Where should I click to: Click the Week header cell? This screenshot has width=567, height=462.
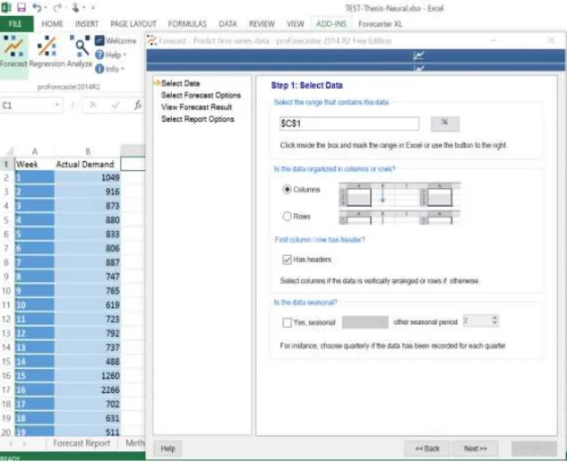pos(35,164)
